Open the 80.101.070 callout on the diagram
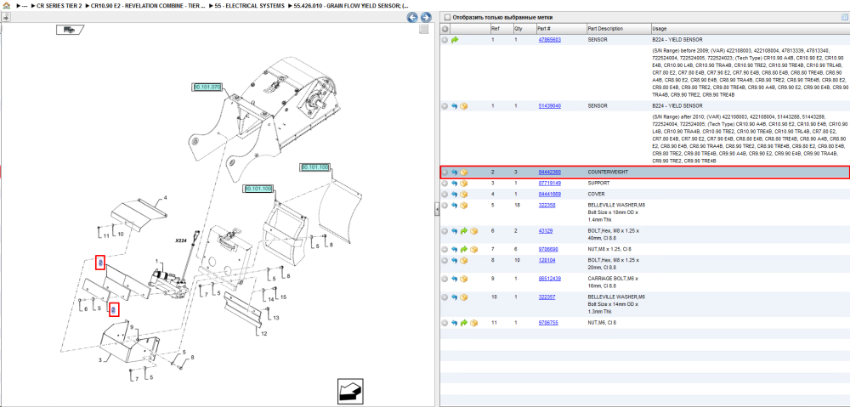Image resolution: width=850 pixels, height=407 pixels. pyautogui.click(x=207, y=88)
